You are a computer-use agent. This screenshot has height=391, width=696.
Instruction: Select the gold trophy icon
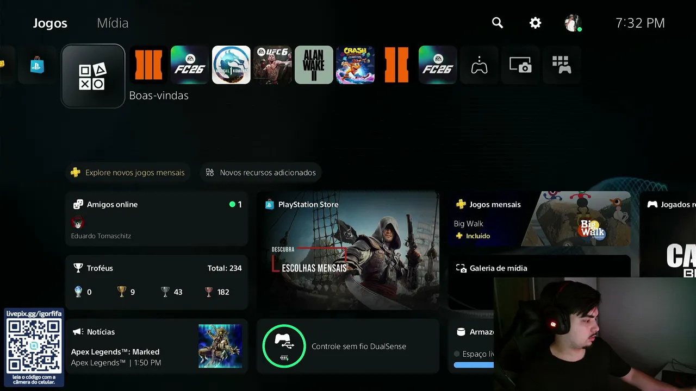click(x=122, y=292)
